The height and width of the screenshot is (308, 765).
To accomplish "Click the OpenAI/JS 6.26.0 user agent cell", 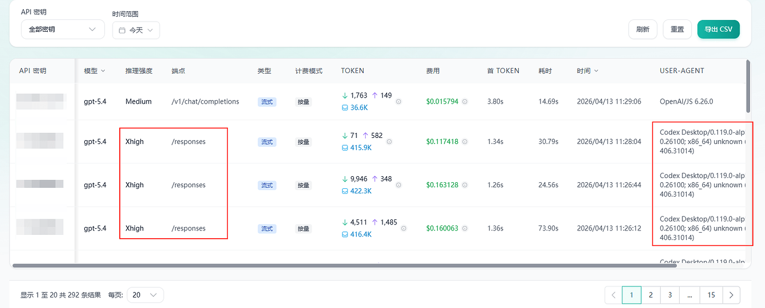I will pyautogui.click(x=686, y=102).
